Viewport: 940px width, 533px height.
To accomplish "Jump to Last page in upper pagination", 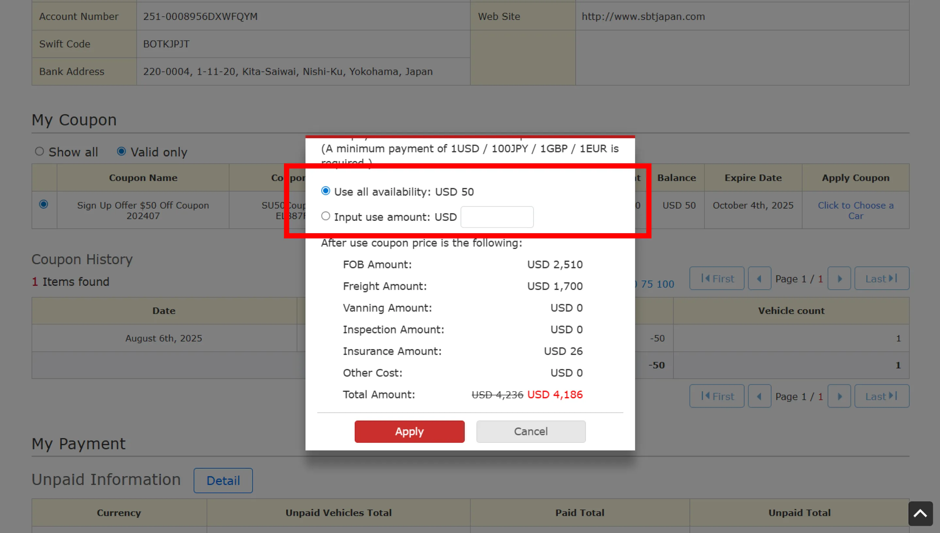I will point(882,279).
